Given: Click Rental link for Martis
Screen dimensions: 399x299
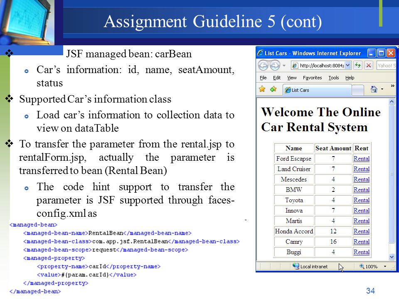Looking at the screenshot, I should click(361, 221).
